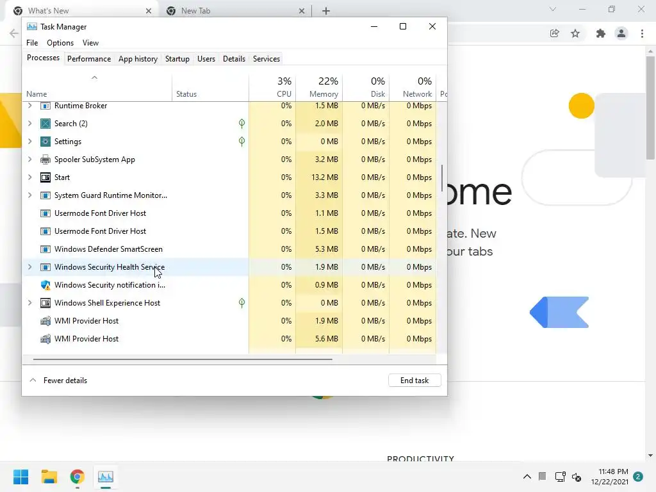Viewport: 656px width, 492px height.
Task: Click the End task button
Action: point(414,381)
